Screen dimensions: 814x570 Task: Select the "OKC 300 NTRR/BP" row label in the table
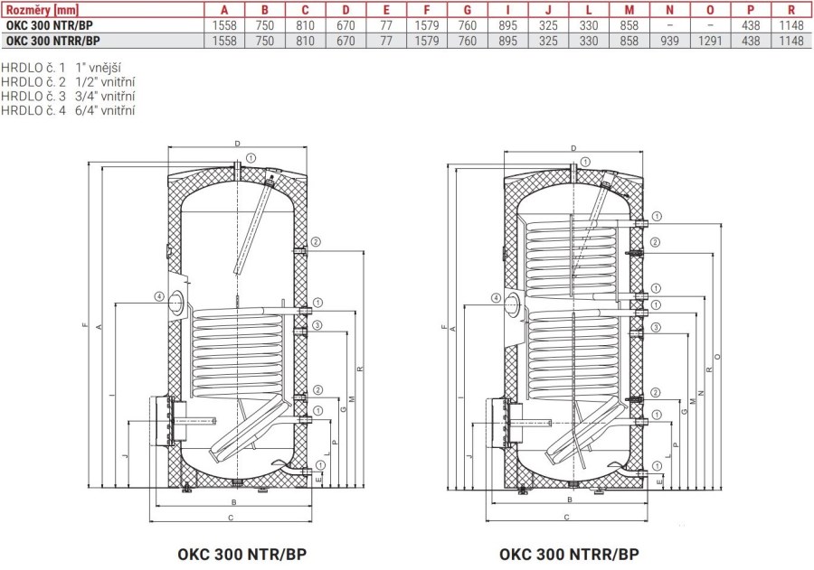(53, 41)
